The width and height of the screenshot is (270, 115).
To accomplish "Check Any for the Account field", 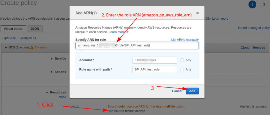I will tap(182, 60).
